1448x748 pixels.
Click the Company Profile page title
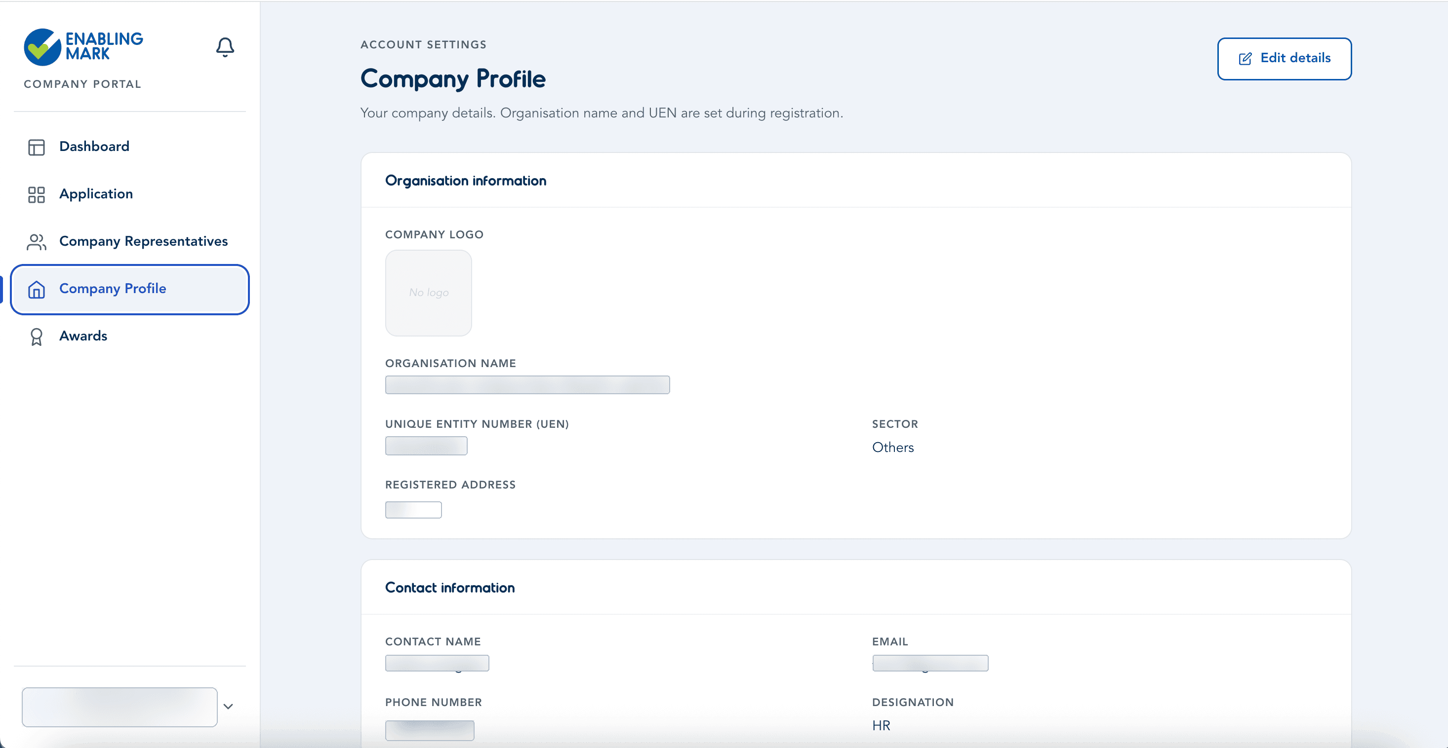[453, 79]
